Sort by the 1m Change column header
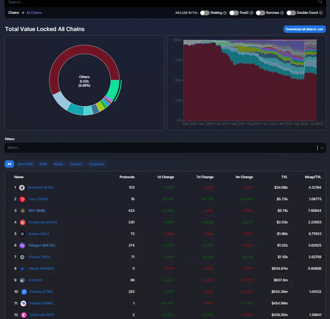This screenshot has height=319, width=330. 244,177
